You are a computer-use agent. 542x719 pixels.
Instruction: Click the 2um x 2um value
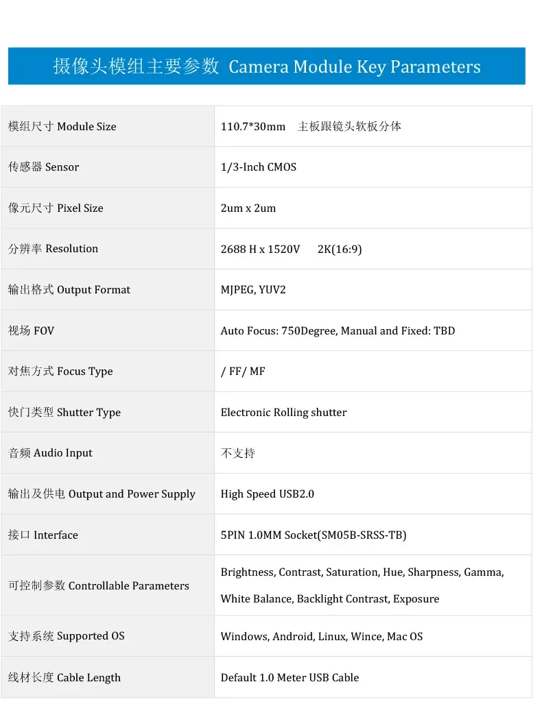[248, 208]
